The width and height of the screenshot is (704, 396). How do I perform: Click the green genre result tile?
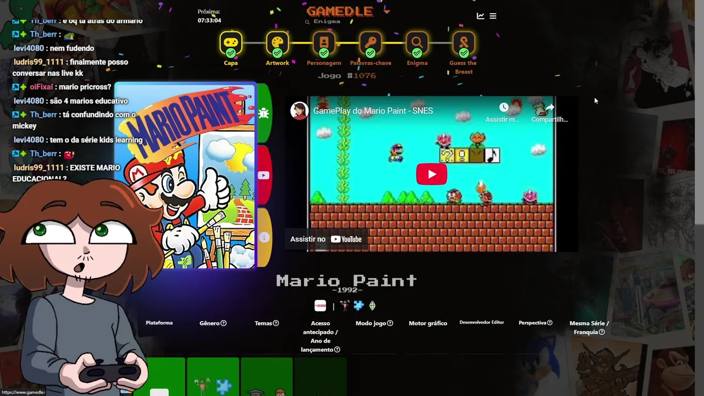[213, 377]
